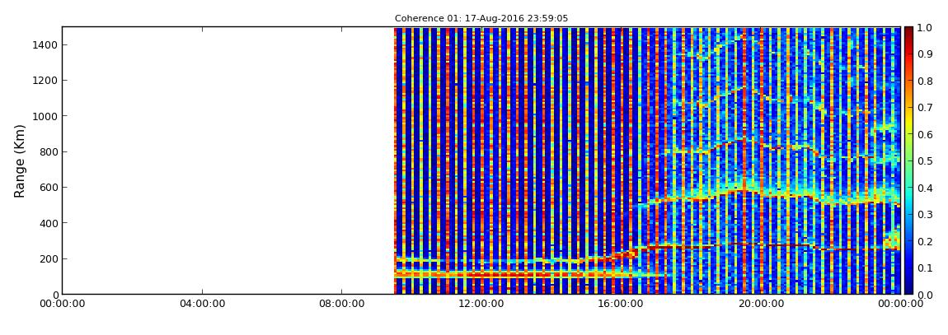This screenshot has width=948, height=335.
Task: Click the 20:00:00 time axis label
Action: coord(762,305)
